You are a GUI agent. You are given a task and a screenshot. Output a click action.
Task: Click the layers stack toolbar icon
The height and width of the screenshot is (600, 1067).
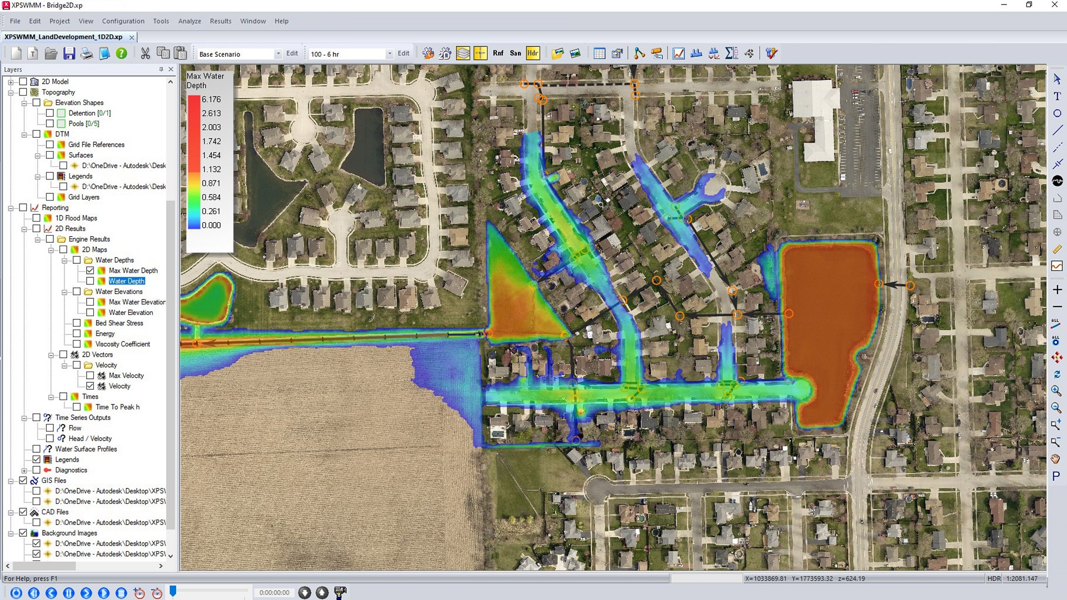[x=463, y=53]
